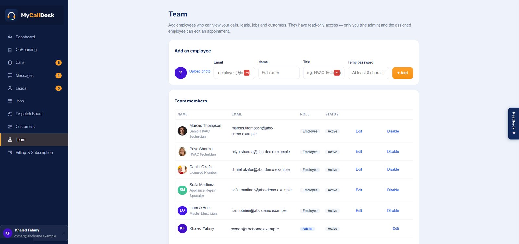The image size is (519, 244).
Task: Click the KF avatar in team table
Action: point(182,228)
